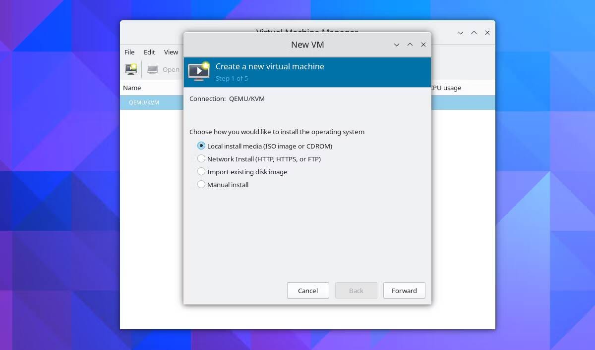The width and height of the screenshot is (595, 350).
Task: Click the New VM wizard header icon
Action: tap(198, 71)
